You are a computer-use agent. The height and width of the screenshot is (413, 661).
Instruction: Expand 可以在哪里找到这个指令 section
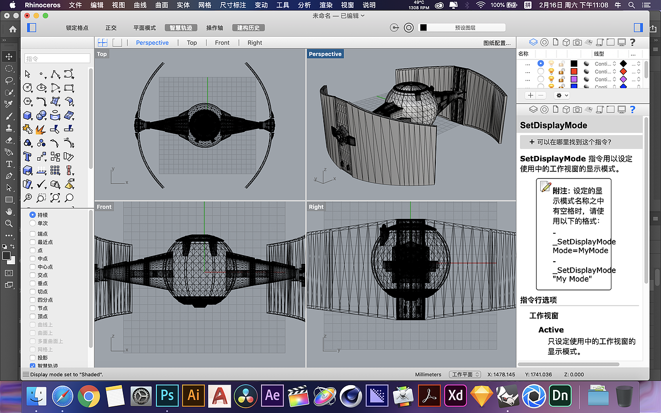pos(581,142)
